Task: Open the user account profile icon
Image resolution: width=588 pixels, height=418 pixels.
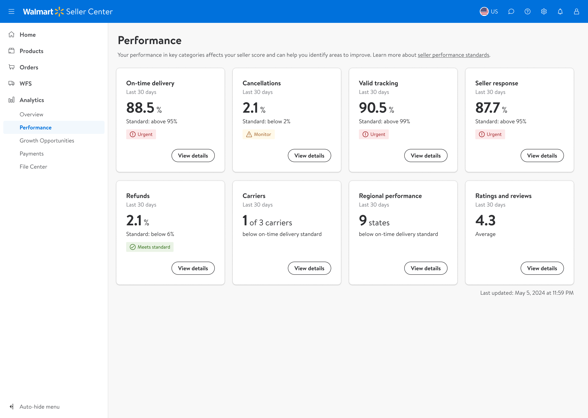Action: (x=576, y=11)
